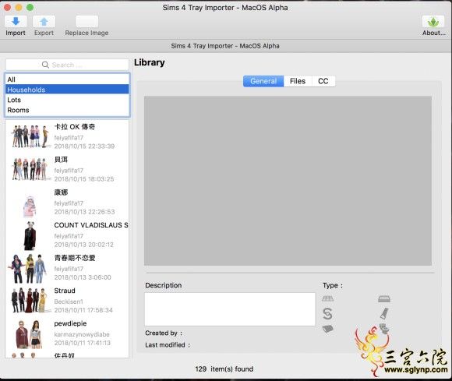Click the tube-shaped type icon
The height and width of the screenshot is (381, 452).
tap(384, 313)
